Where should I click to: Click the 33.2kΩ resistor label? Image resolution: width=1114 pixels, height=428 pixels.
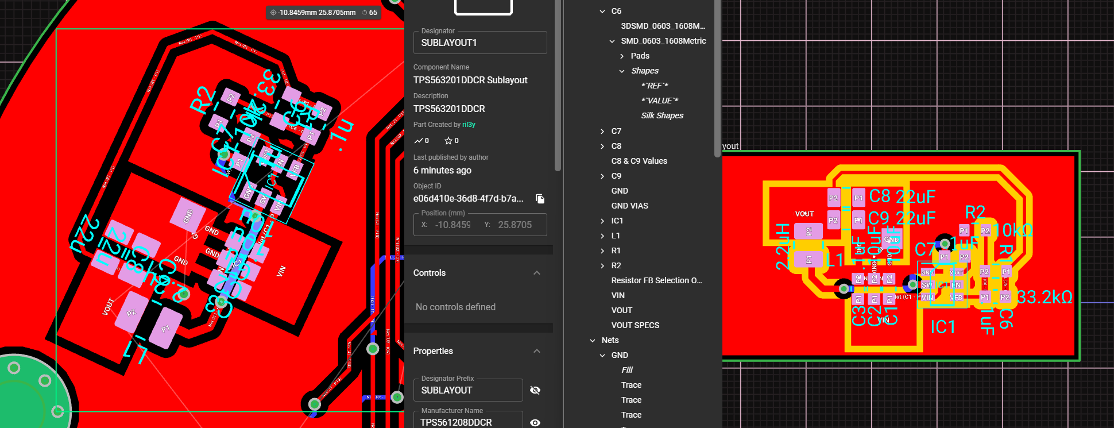(1045, 297)
